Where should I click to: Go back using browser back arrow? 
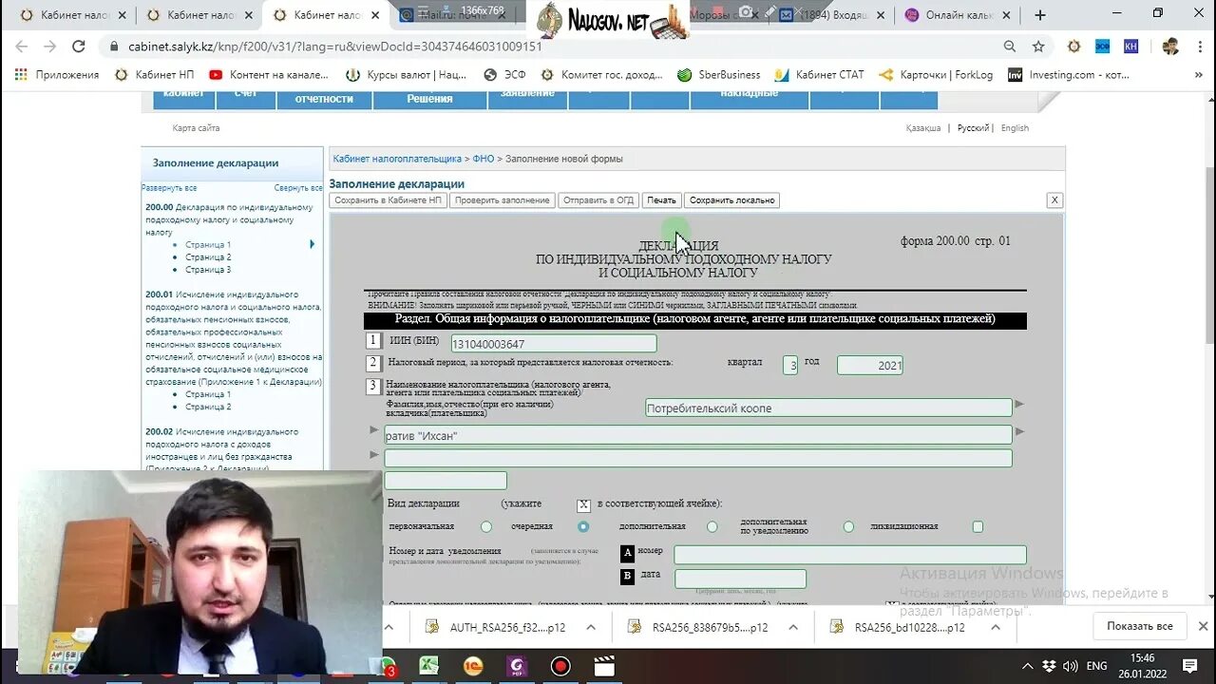coord(21,47)
